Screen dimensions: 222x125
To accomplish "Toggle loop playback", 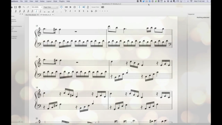I will (x=75, y=7).
